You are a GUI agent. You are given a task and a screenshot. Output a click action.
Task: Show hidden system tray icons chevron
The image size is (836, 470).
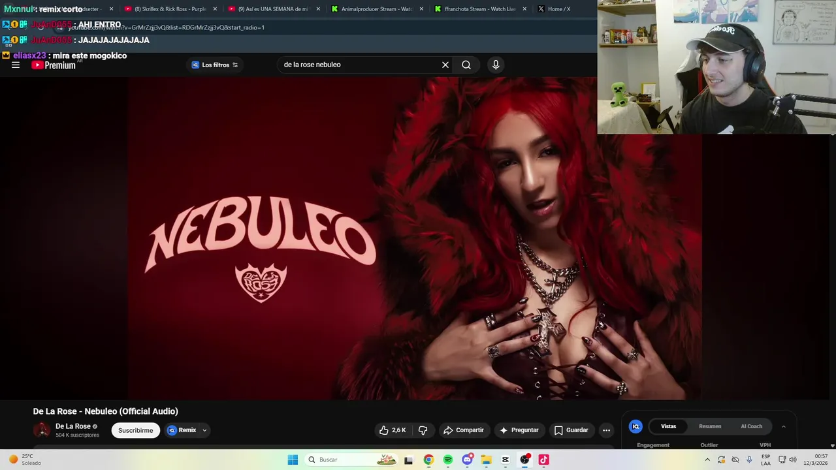[x=707, y=460]
